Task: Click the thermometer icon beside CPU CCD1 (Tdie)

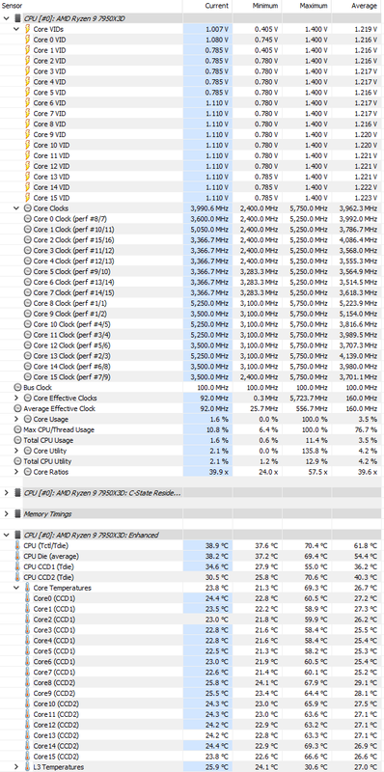Action: [18, 566]
